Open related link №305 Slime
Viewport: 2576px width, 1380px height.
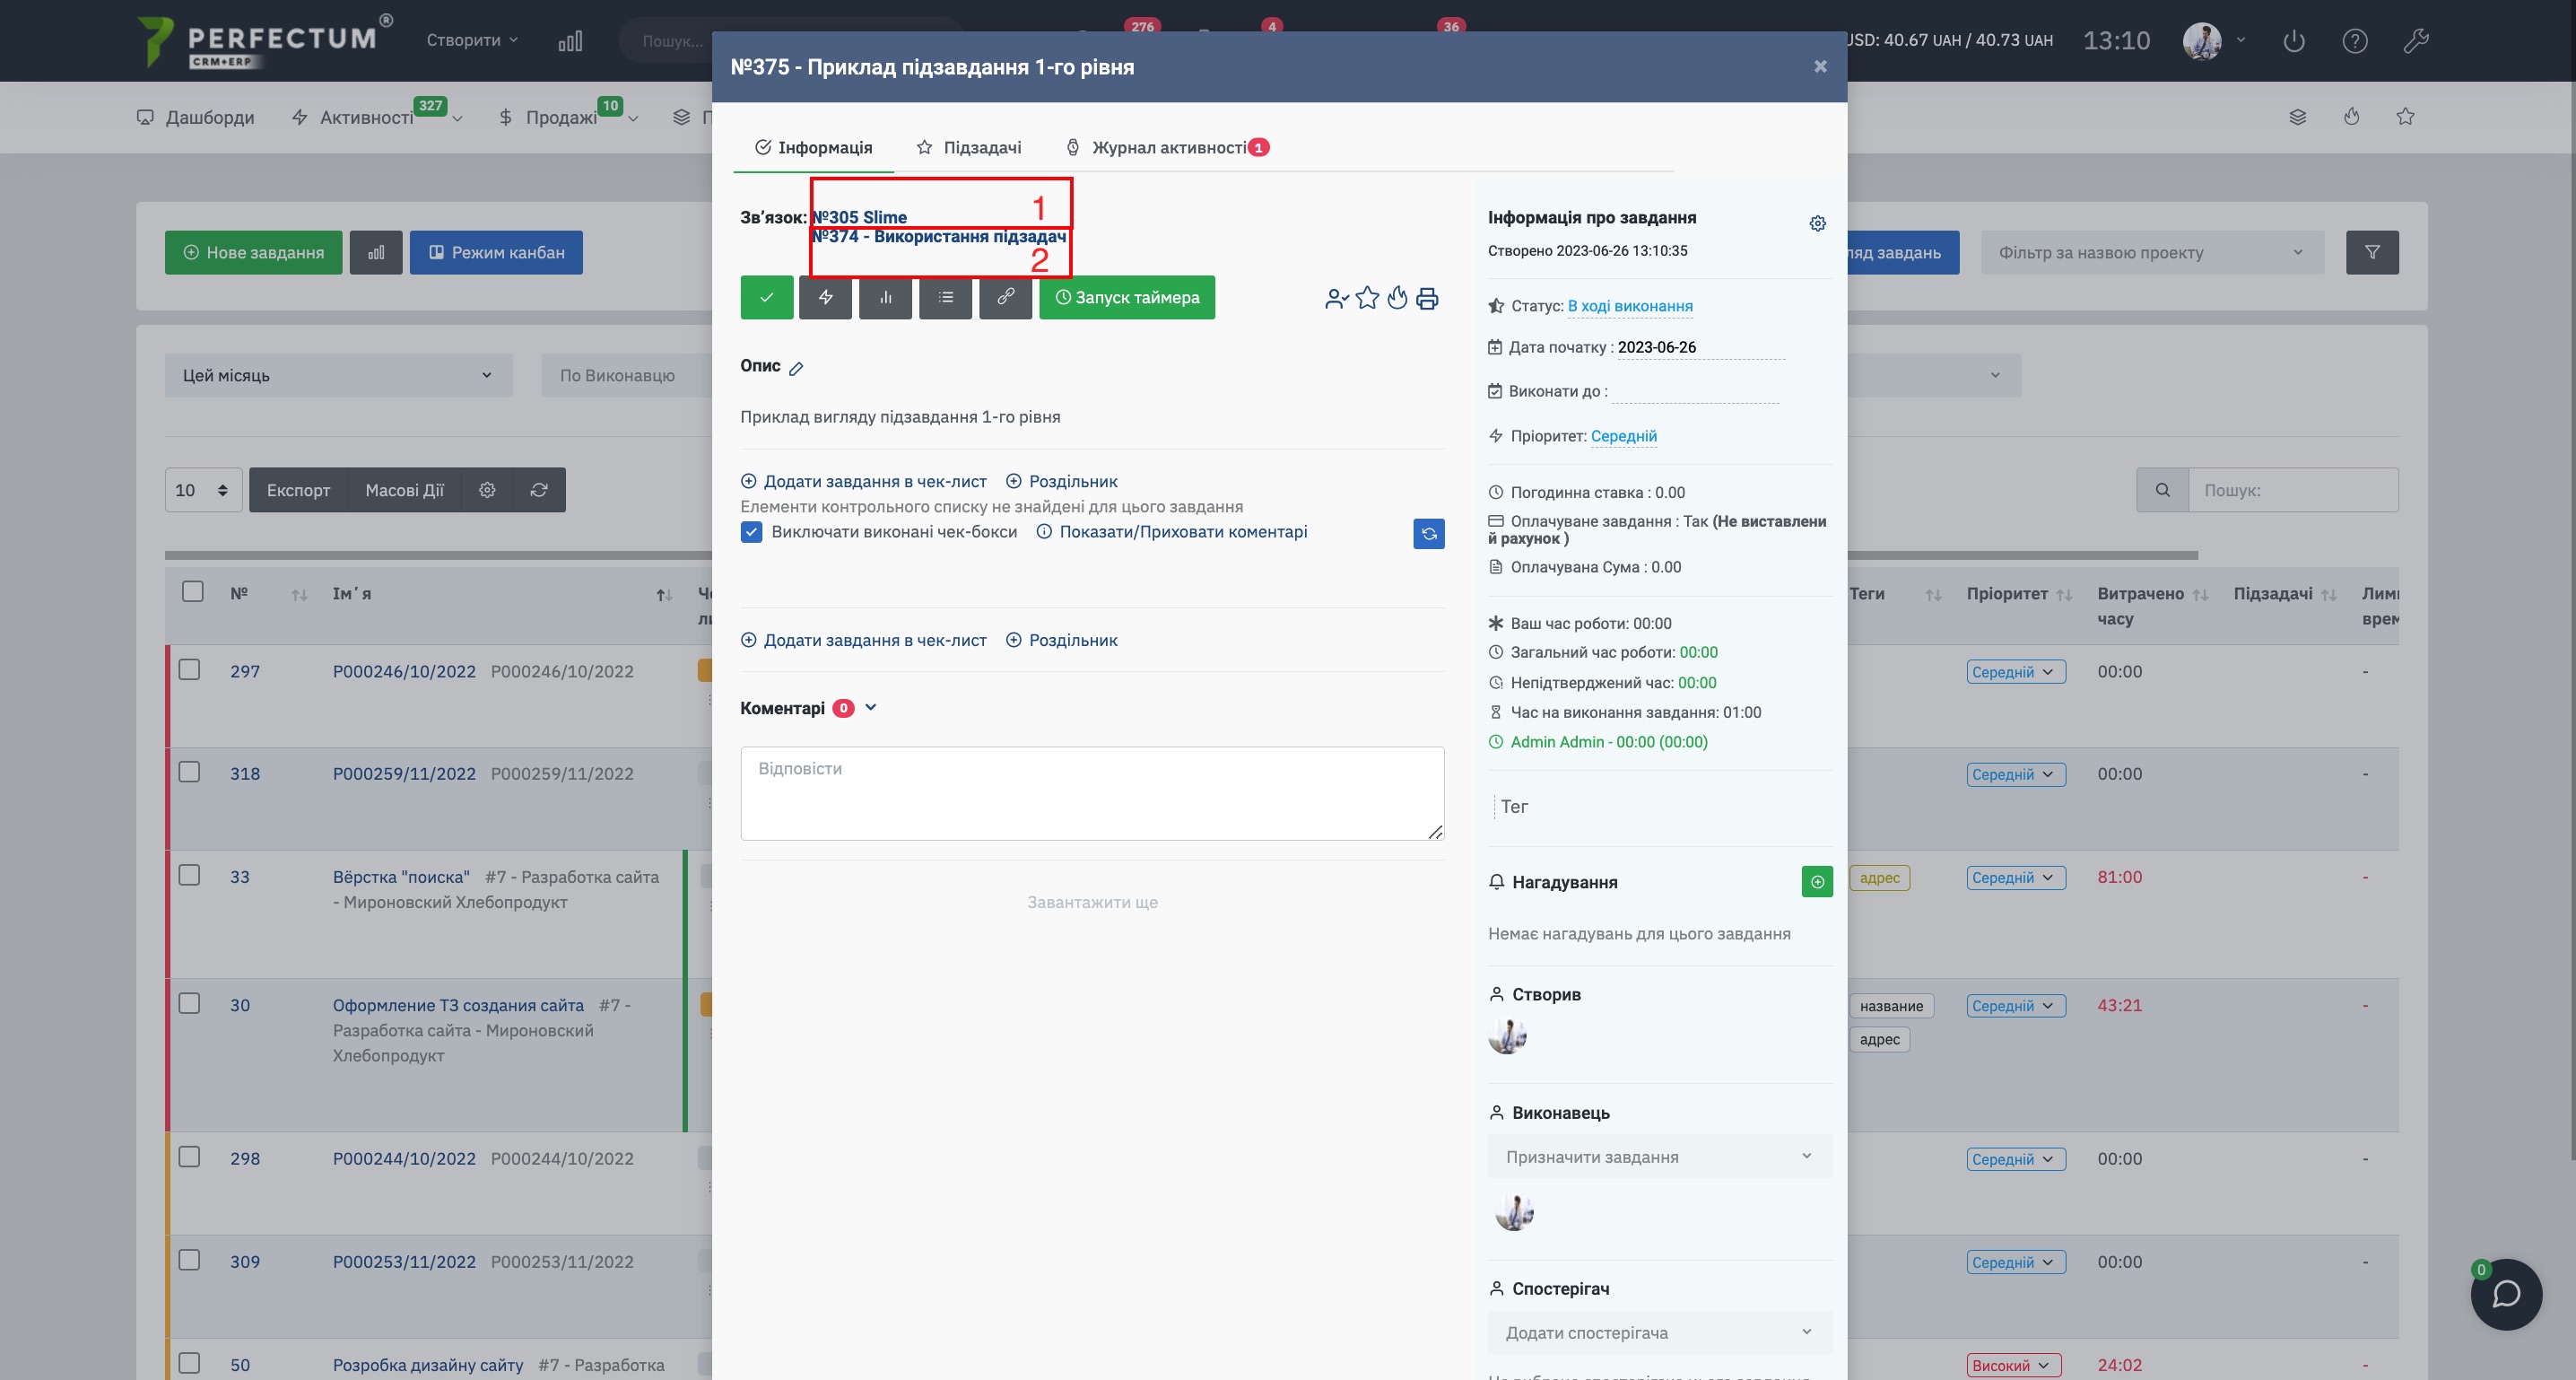click(860, 217)
